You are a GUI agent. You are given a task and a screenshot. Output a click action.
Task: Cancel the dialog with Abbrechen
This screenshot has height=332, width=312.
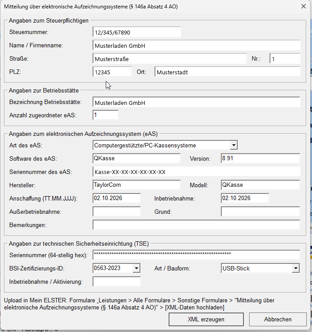point(278,319)
